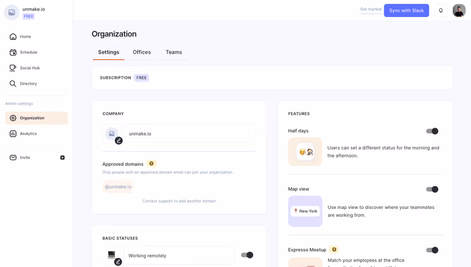This screenshot has height=267, width=471.
Task: Click the Organization page heading
Action: (x=114, y=34)
